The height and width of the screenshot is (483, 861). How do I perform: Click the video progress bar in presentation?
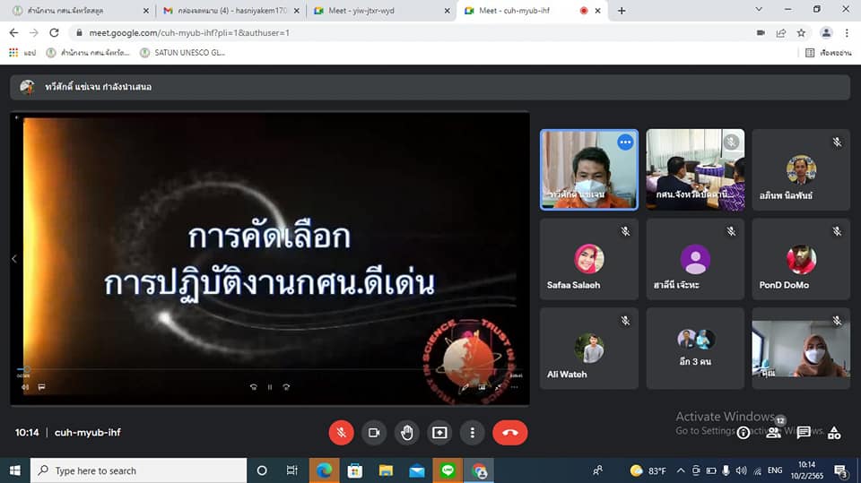click(x=269, y=369)
